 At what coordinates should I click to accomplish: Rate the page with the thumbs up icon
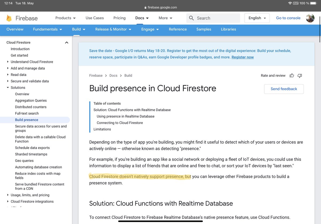coord(292,75)
